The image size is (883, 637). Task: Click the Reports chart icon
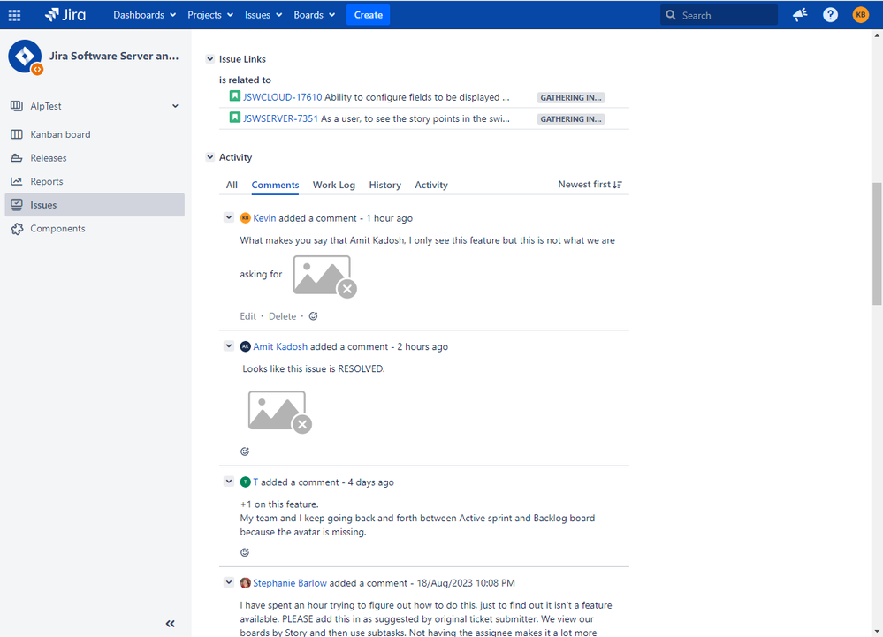(17, 181)
